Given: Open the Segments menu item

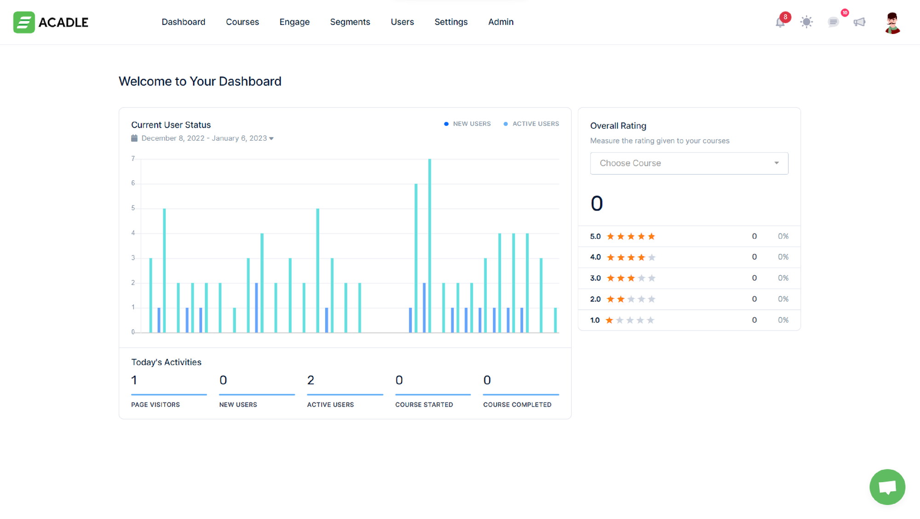Looking at the screenshot, I should pyautogui.click(x=350, y=22).
